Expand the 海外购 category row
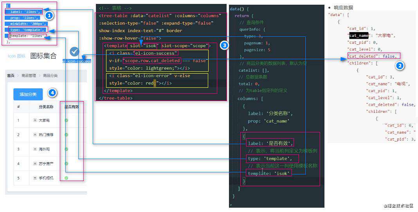The image size is (418, 212). pos(35,149)
